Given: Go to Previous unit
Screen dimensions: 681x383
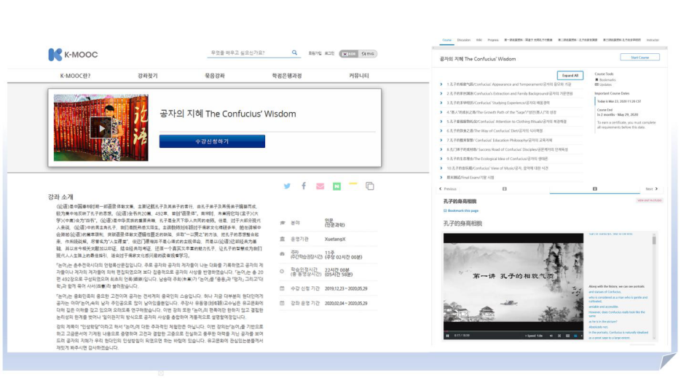Looking at the screenshot, I should pyautogui.click(x=448, y=189).
